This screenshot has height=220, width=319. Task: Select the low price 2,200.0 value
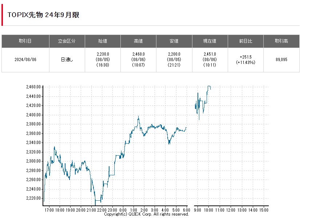pos(174,54)
